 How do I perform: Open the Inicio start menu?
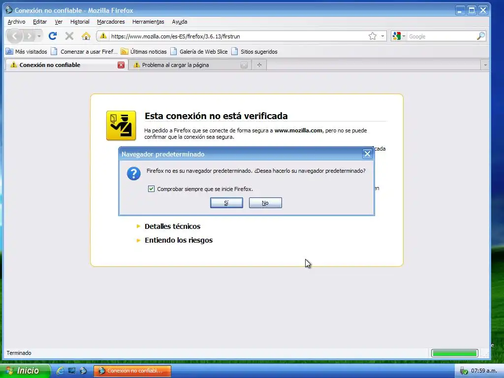[25, 371]
